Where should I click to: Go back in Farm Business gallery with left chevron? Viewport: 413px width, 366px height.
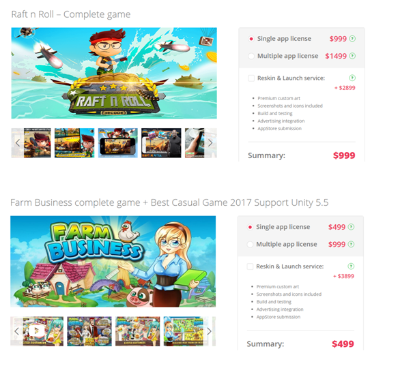click(17, 331)
